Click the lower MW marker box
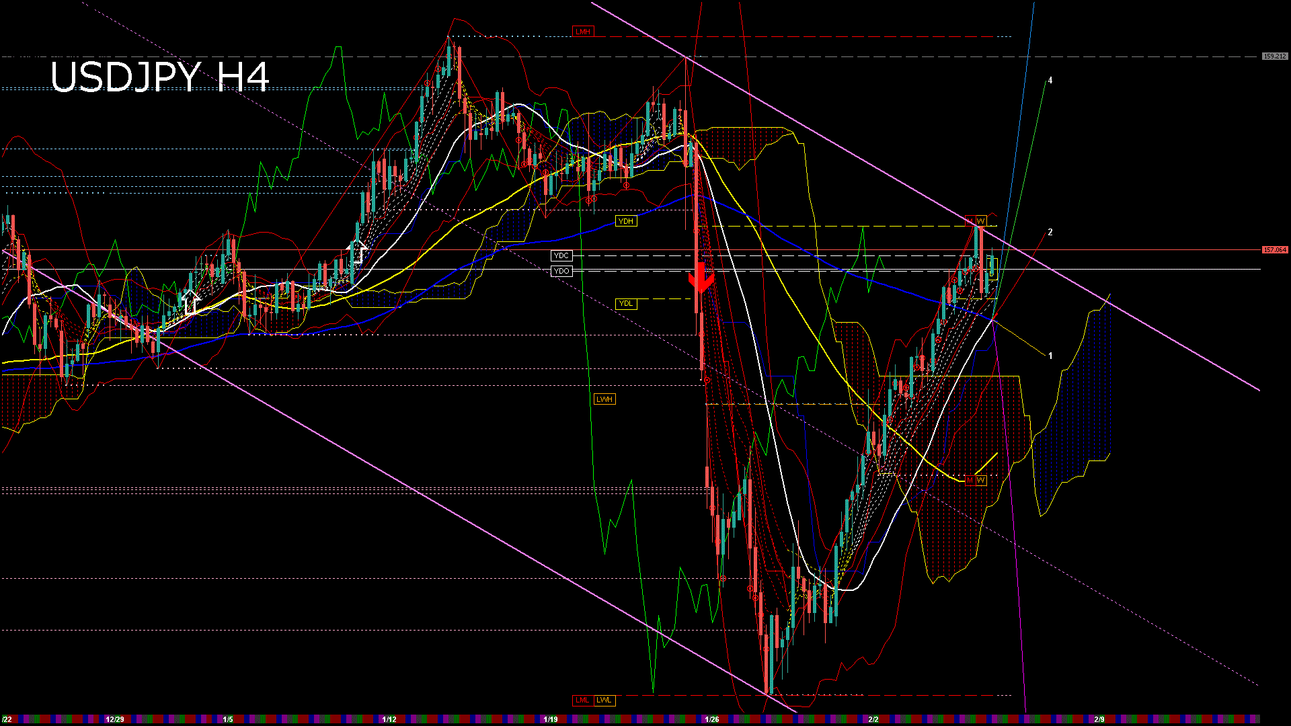1291x726 pixels. coord(976,480)
